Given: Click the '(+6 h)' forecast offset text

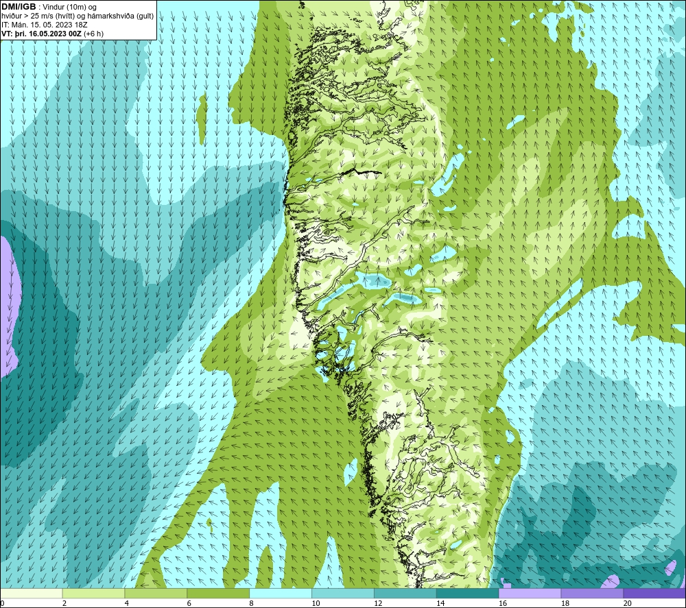Looking at the screenshot, I should pos(93,33).
